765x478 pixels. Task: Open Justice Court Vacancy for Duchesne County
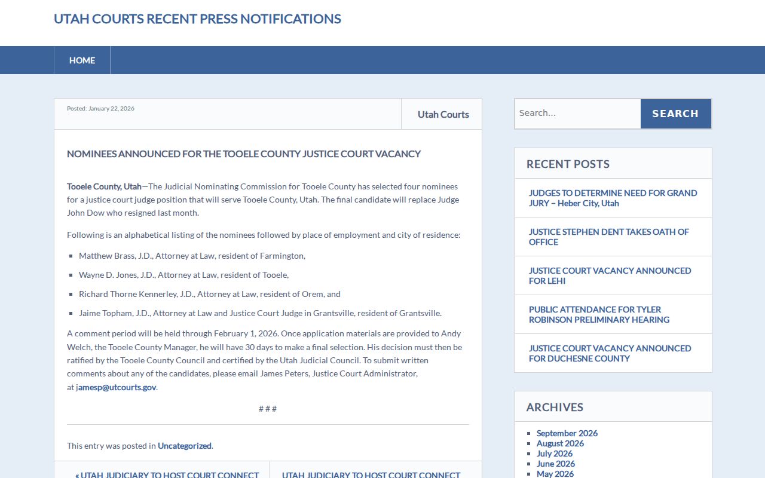[x=610, y=353]
